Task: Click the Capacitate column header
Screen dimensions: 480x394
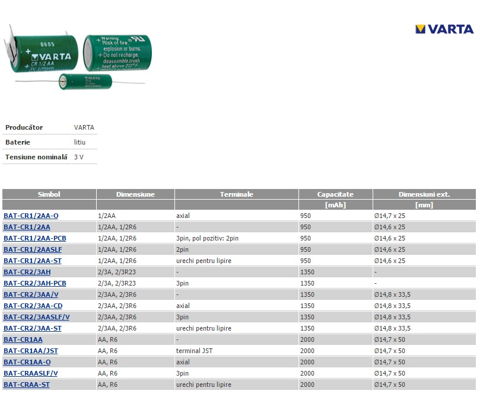Action: [335, 194]
